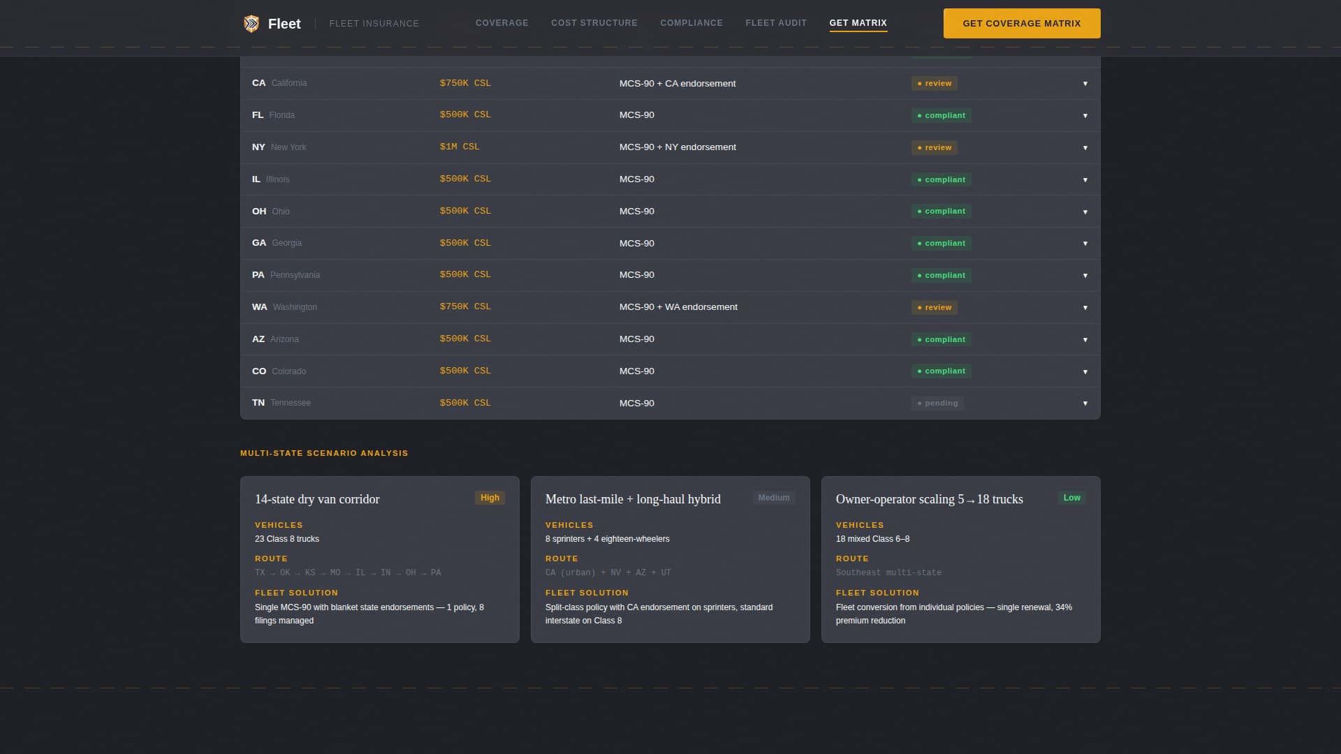
Task: Expand the Colorado row arrow
Action: (1085, 372)
